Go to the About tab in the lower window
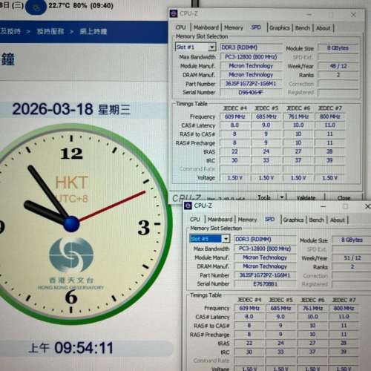 coord(338,220)
